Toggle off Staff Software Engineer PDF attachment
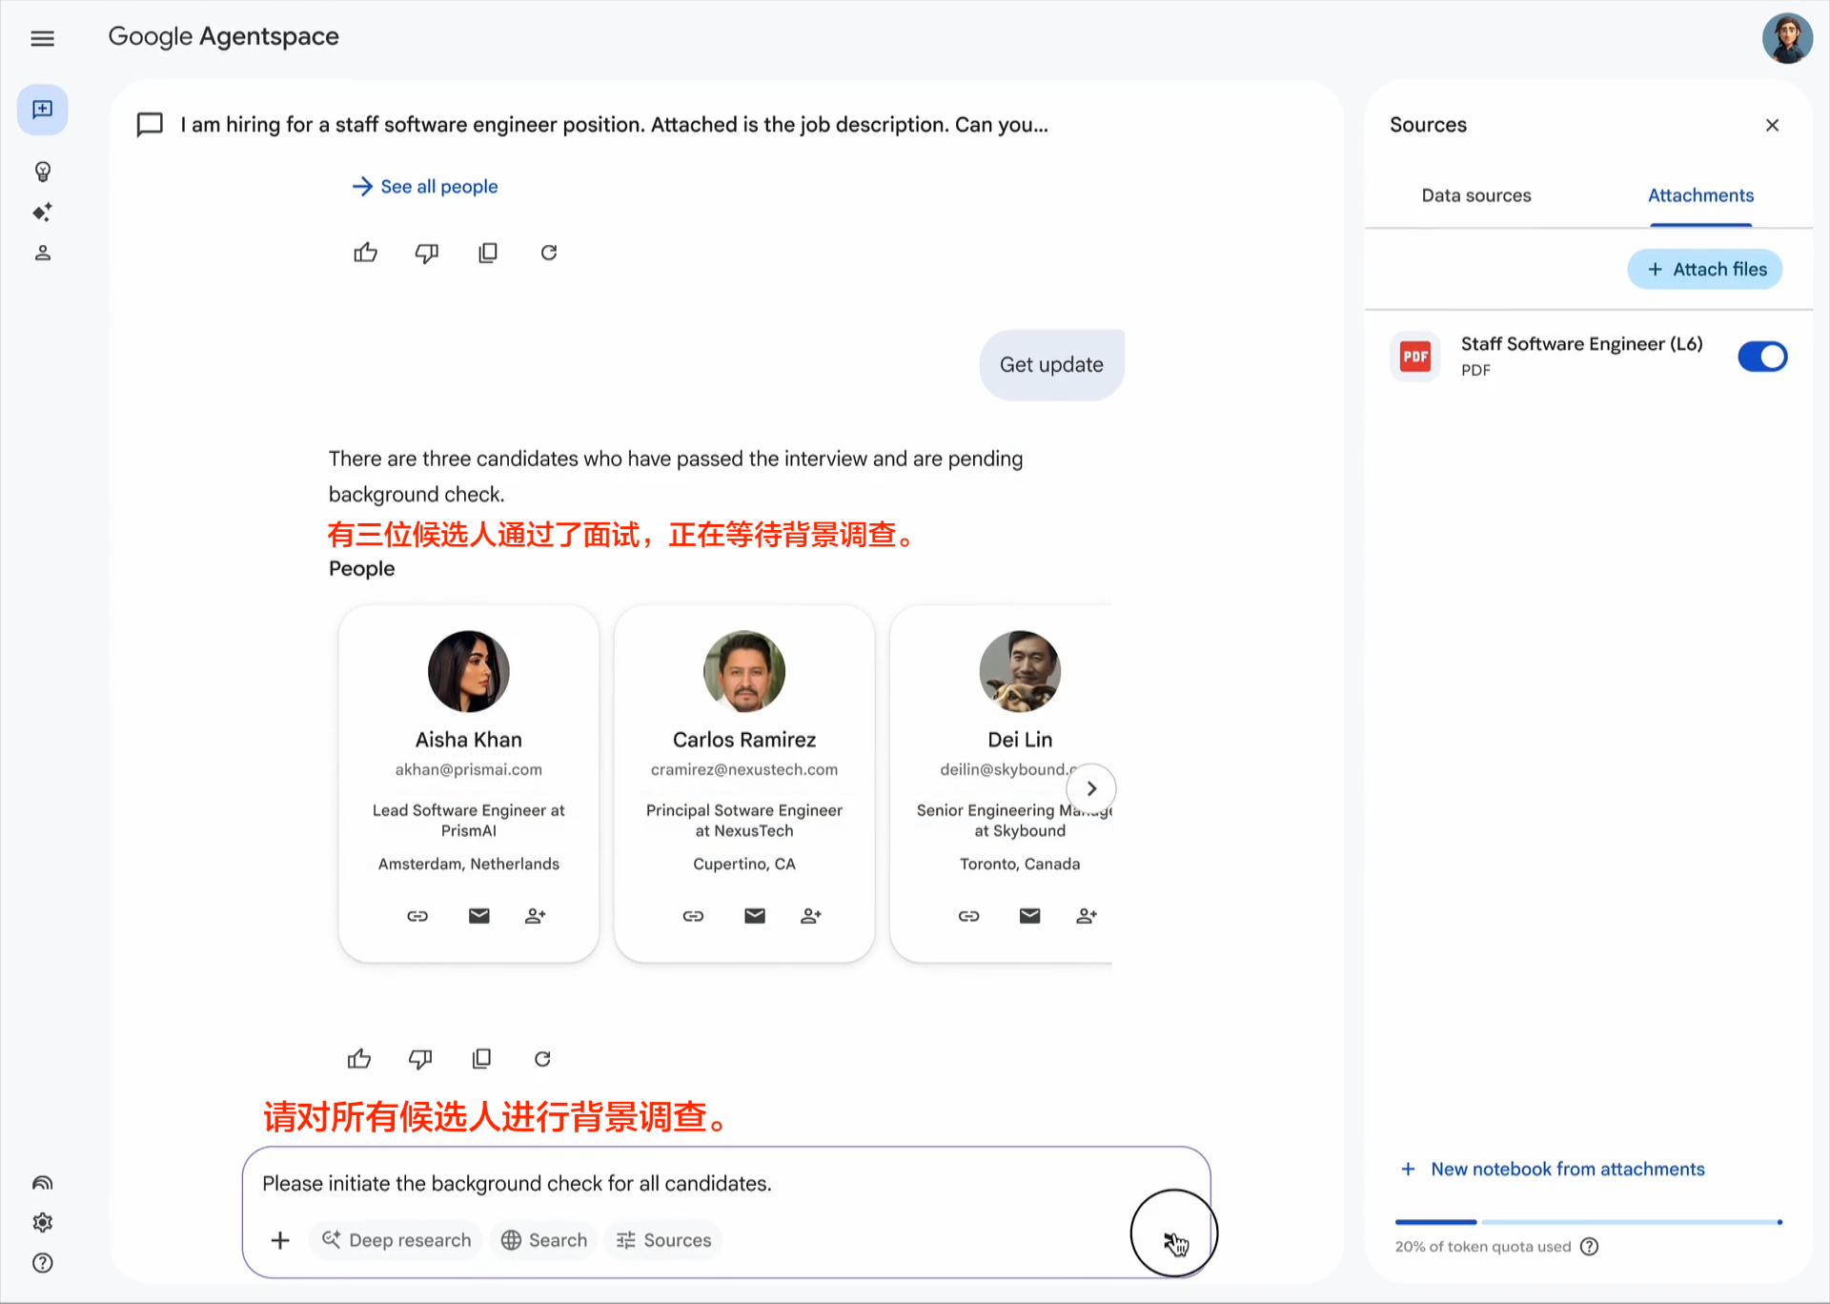1830x1304 pixels. pyautogui.click(x=1761, y=357)
